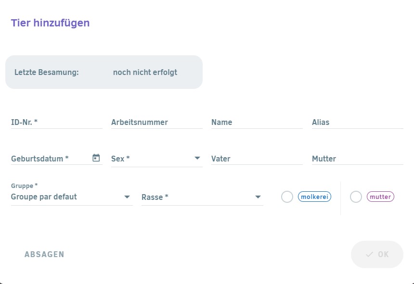Click into the Arbeitsnummer field
The width and height of the screenshot is (414, 284).
[x=157, y=122]
